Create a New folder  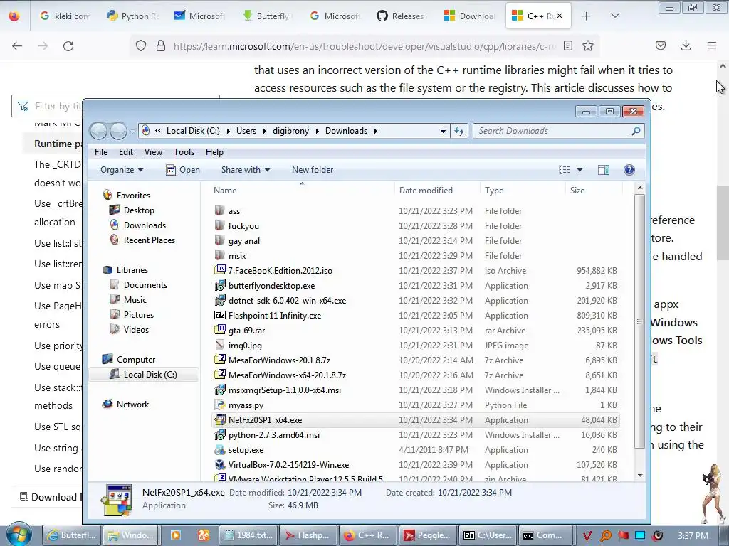click(313, 170)
